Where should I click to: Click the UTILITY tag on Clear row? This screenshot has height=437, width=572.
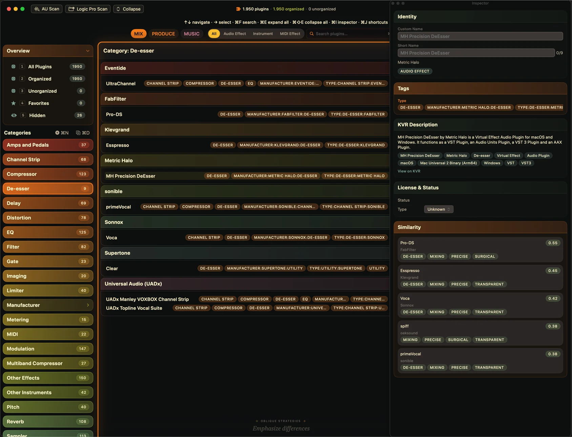377,268
